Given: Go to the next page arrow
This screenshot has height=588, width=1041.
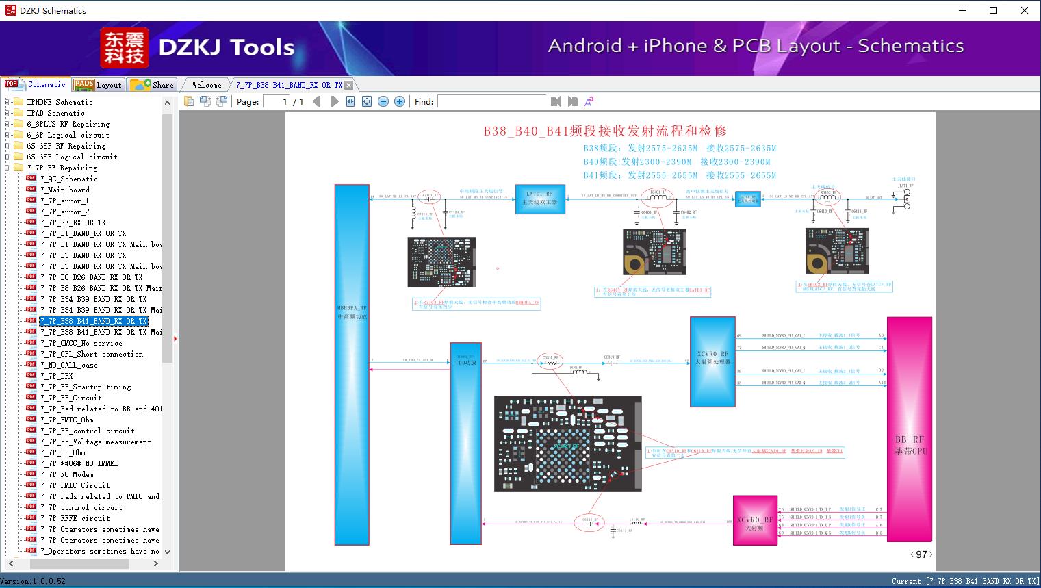Looking at the screenshot, I should pos(334,101).
